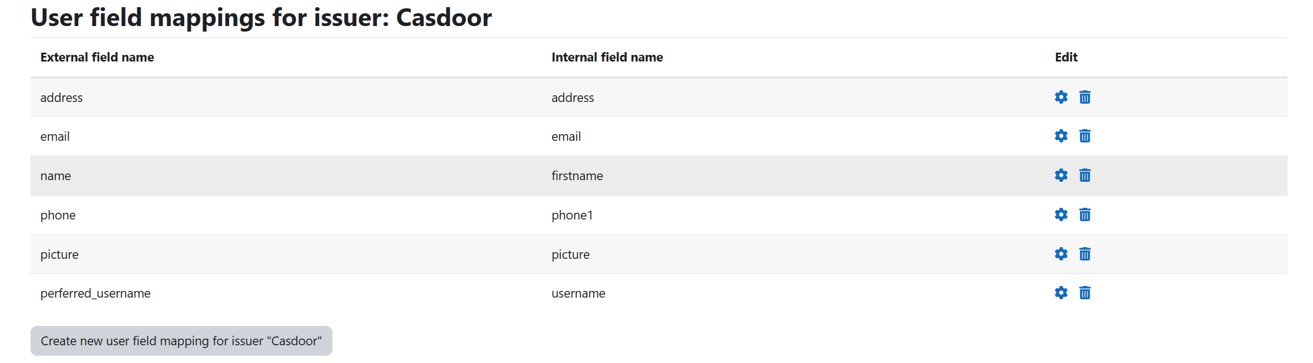Click the Edit column header
Screen dimensions: 1313x363
[1066, 57]
